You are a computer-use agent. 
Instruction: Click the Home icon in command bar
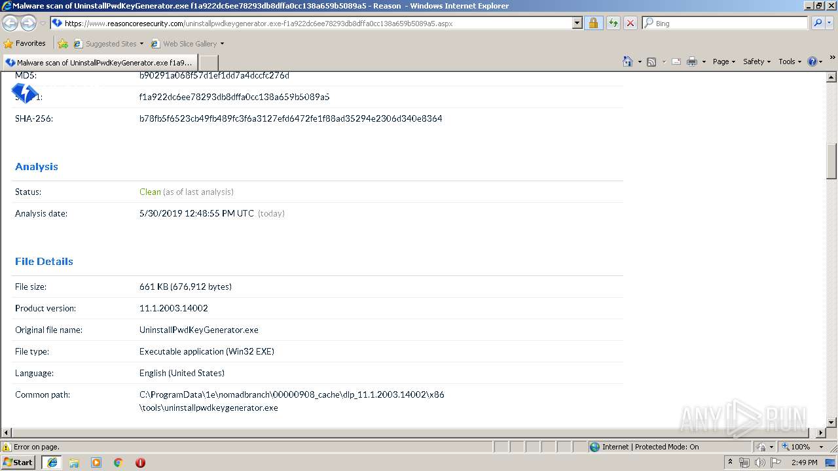tap(628, 61)
